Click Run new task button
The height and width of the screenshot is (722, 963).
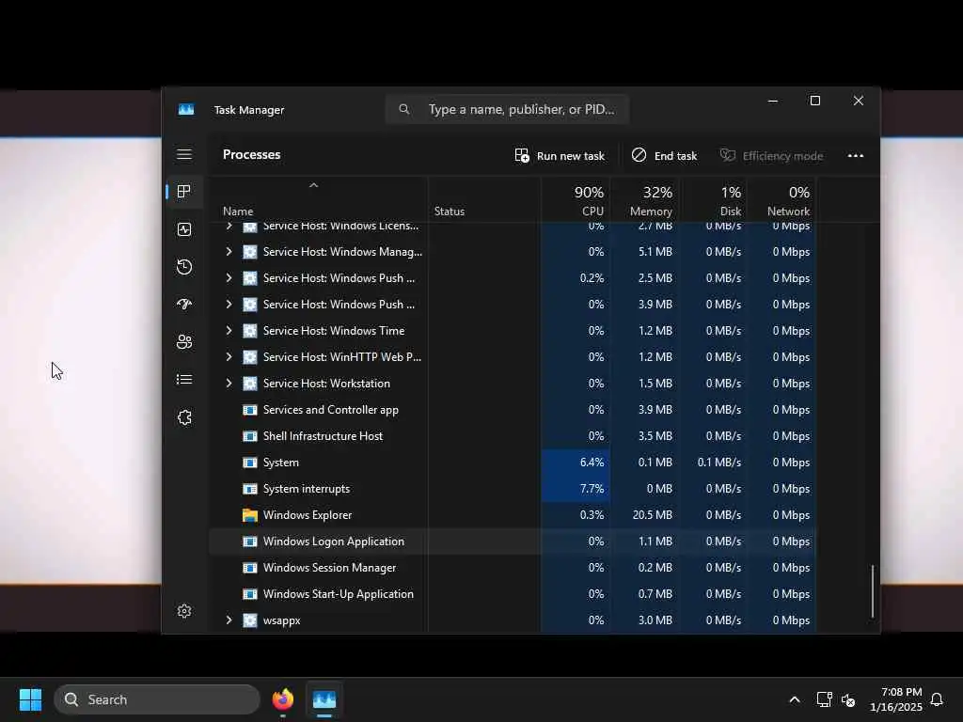click(560, 156)
